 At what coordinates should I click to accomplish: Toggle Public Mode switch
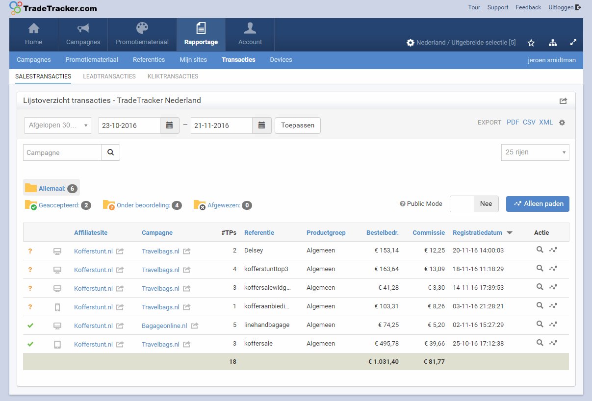[474, 204]
